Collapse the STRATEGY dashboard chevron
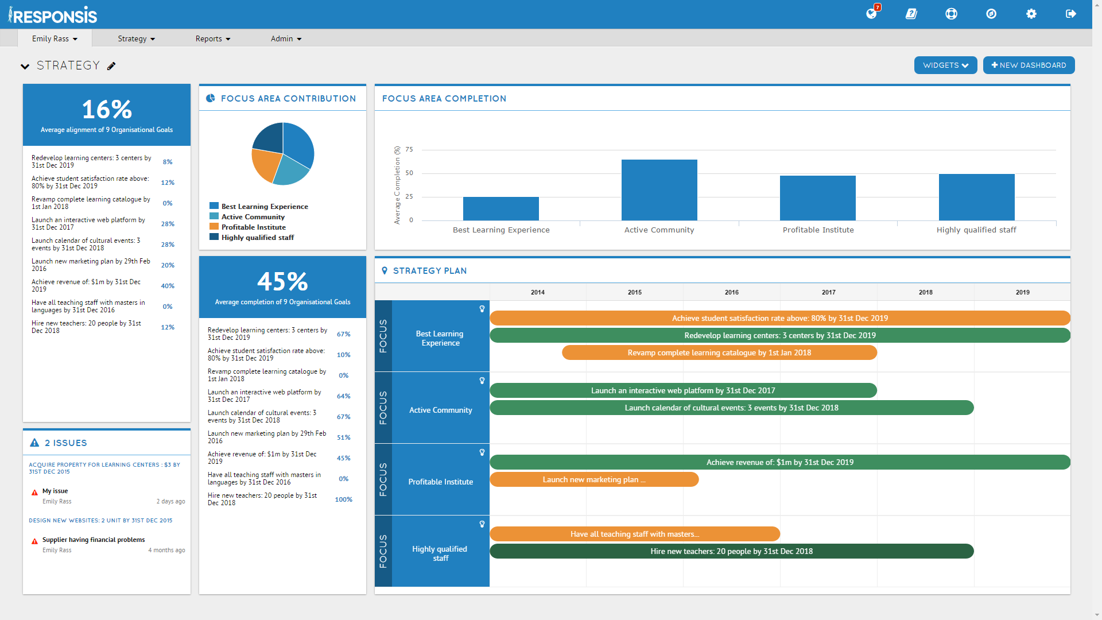1102x620 pixels. click(25, 67)
